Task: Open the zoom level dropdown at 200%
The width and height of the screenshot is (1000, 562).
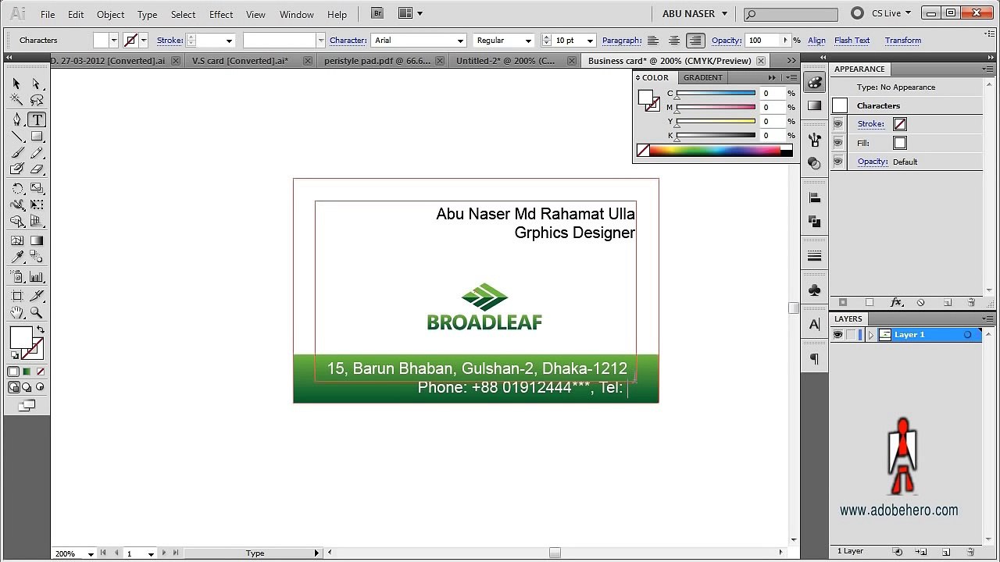Action: (x=91, y=553)
